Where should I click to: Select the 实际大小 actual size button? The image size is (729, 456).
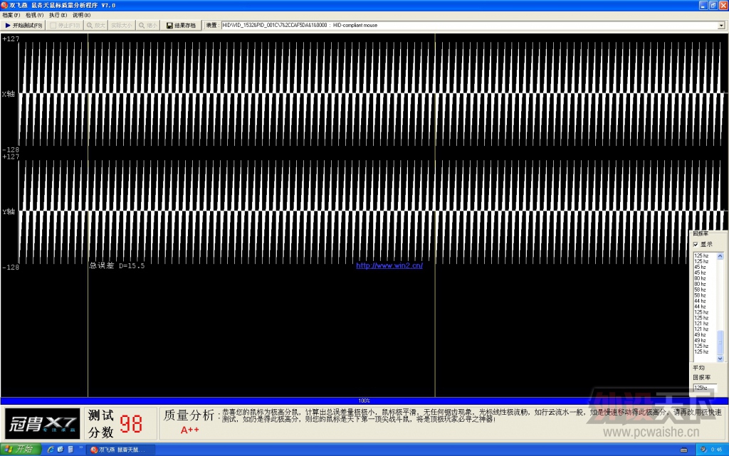tap(121, 26)
